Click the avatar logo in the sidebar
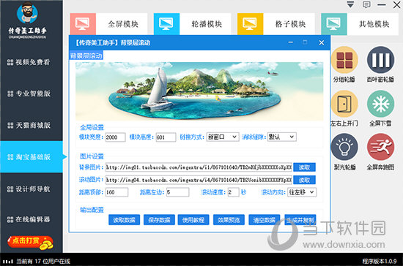403x266 pixels. pos(27,13)
